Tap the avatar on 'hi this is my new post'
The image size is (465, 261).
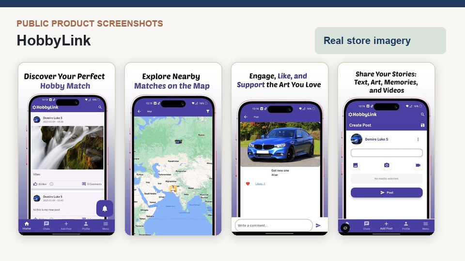[x=37, y=198]
